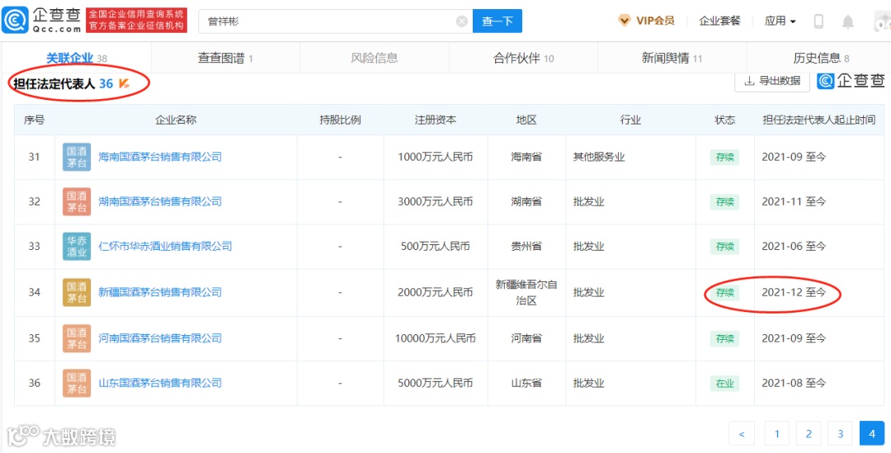Open 新疆国酒茅台销售有限公司 link
The width and height of the screenshot is (891, 453).
tap(160, 293)
